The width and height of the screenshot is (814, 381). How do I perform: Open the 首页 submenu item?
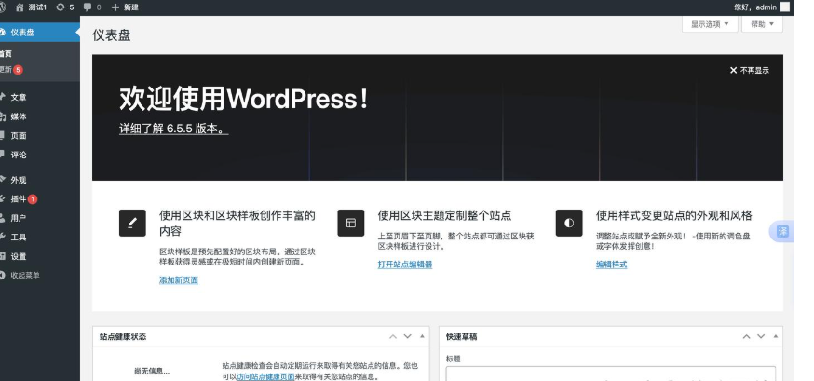coord(6,53)
